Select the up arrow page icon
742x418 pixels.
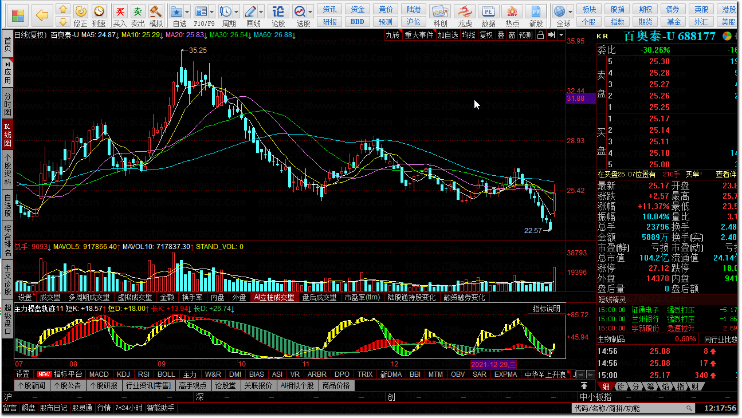click(63, 9)
